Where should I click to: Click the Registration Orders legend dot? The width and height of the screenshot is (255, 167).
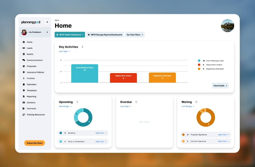tap(199, 64)
